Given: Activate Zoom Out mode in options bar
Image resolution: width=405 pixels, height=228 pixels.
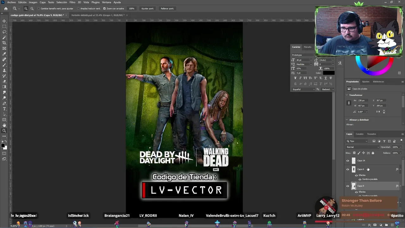Looking at the screenshot, I should [x=32, y=9].
